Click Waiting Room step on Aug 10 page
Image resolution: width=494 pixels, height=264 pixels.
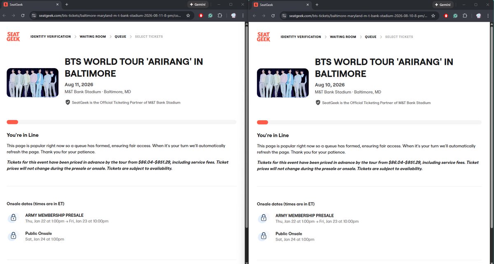coord(343,37)
